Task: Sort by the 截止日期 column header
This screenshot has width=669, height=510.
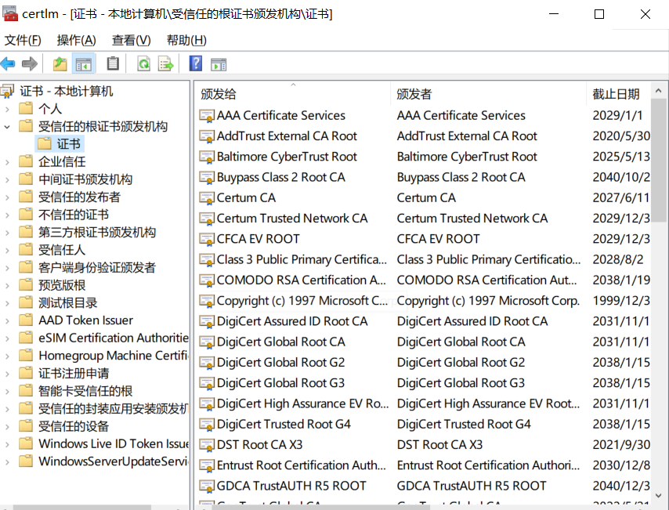Action: pos(619,94)
